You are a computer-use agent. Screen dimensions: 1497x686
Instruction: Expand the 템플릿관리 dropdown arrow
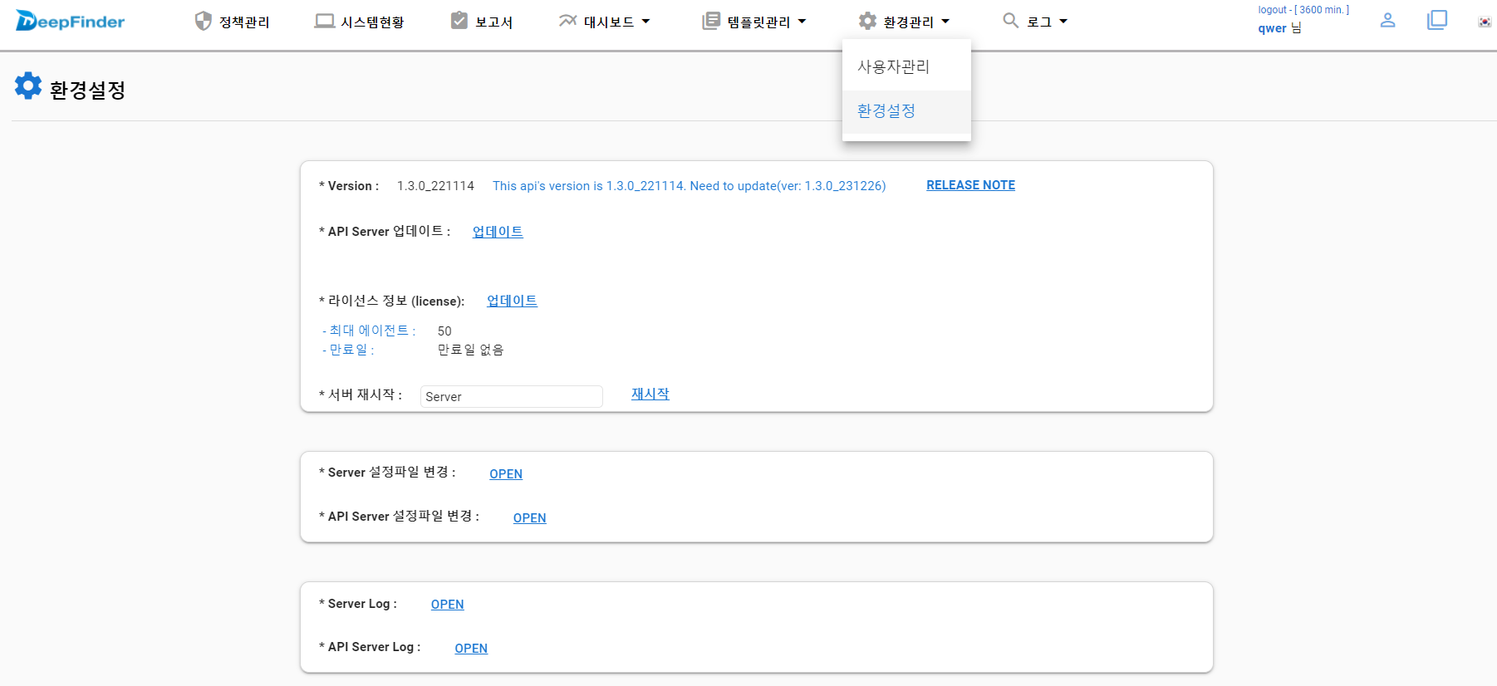coord(802,22)
